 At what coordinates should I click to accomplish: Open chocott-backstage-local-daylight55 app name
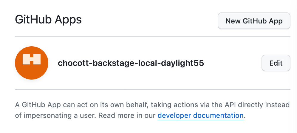[131, 63]
